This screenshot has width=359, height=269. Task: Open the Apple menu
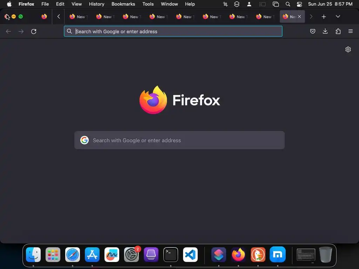9,4
